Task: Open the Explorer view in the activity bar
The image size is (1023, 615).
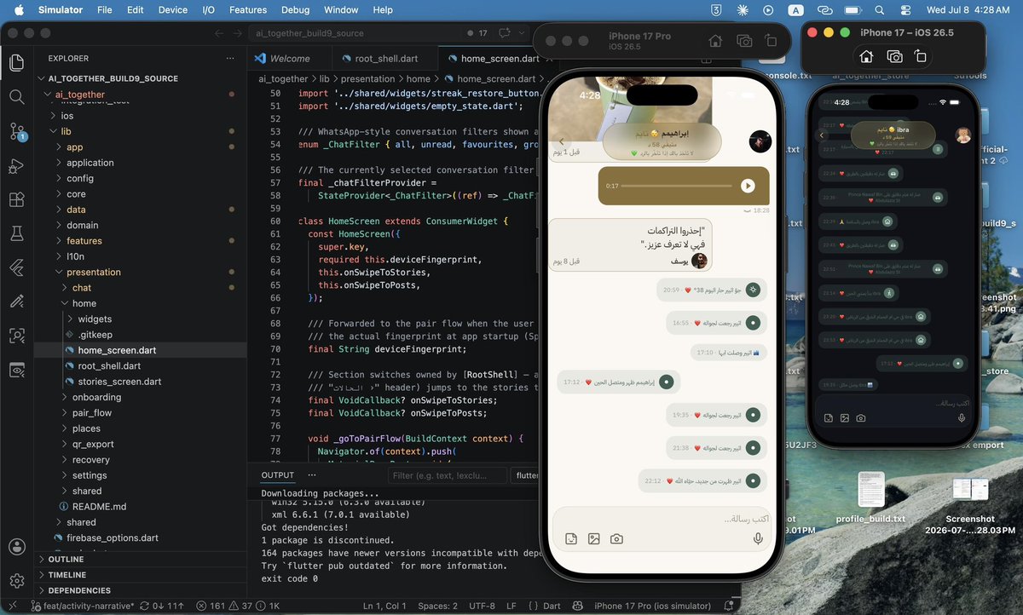Action: 16,63
